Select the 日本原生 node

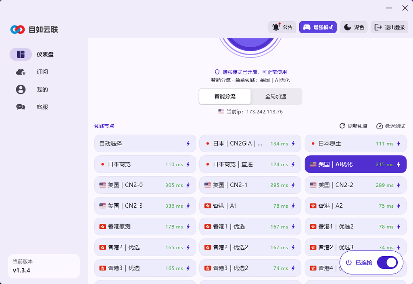click(356, 144)
